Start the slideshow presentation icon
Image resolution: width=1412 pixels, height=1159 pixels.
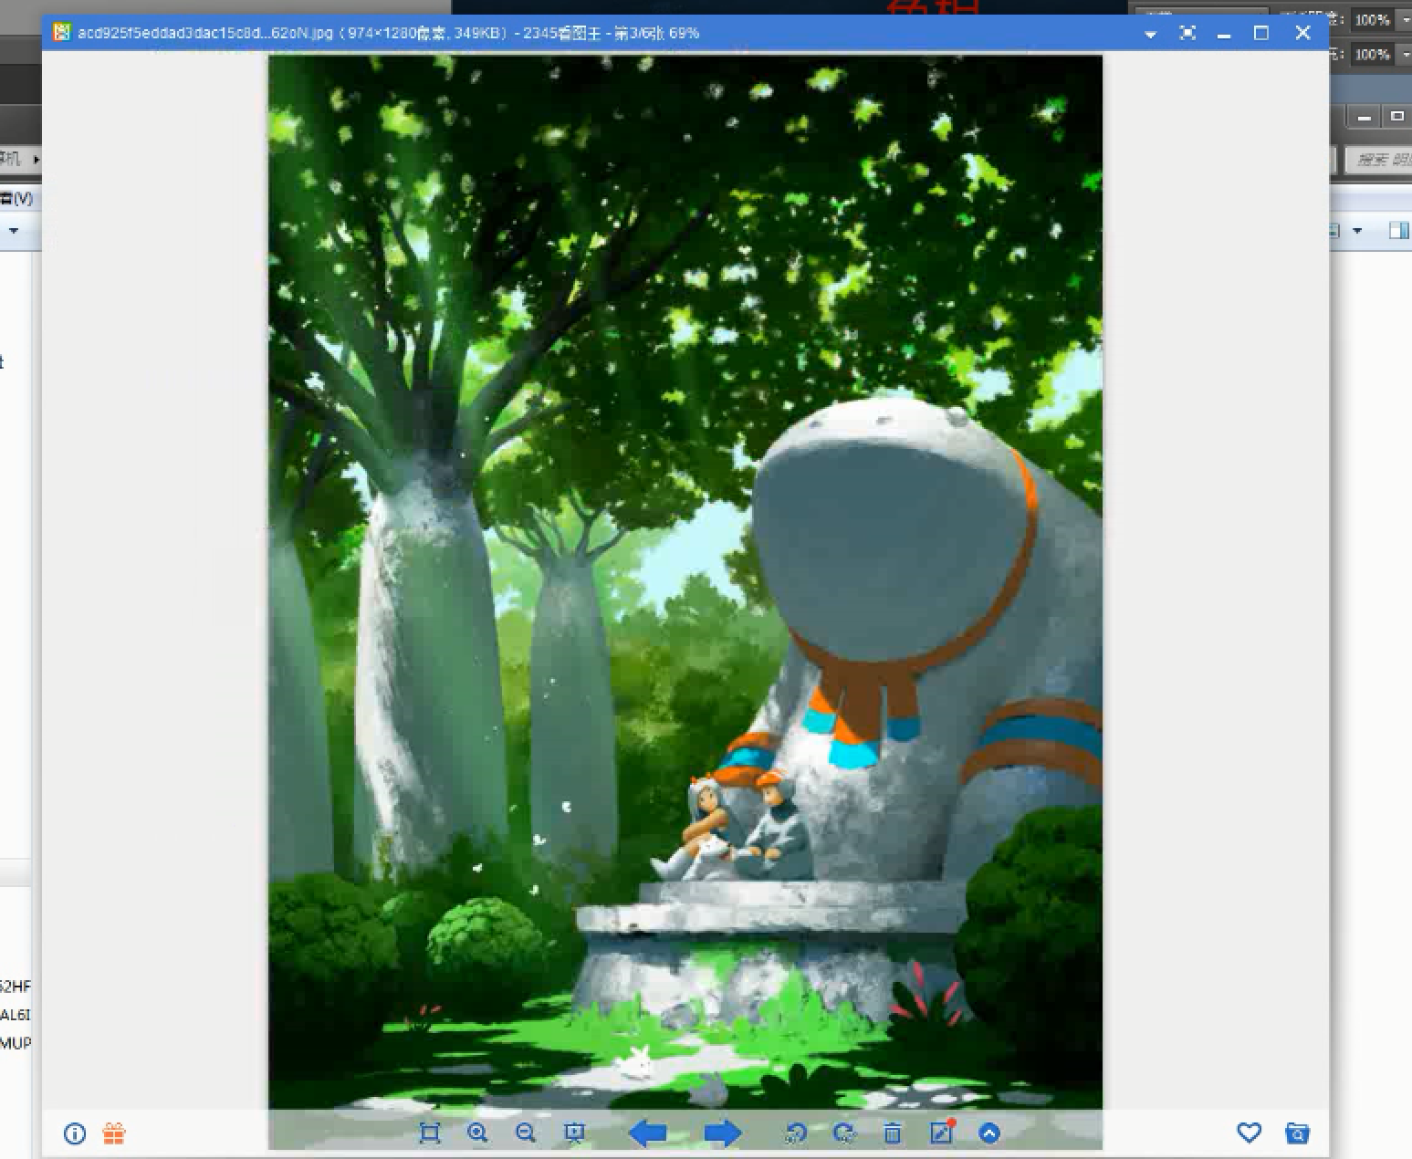574,1133
